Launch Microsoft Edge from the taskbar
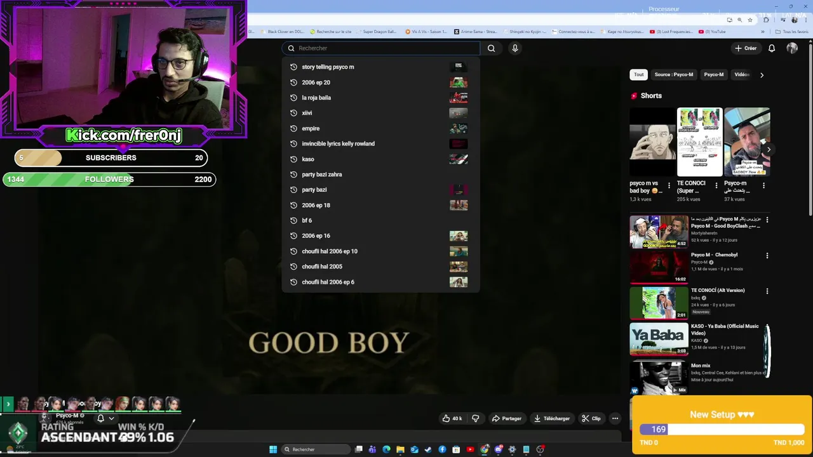 (386, 449)
